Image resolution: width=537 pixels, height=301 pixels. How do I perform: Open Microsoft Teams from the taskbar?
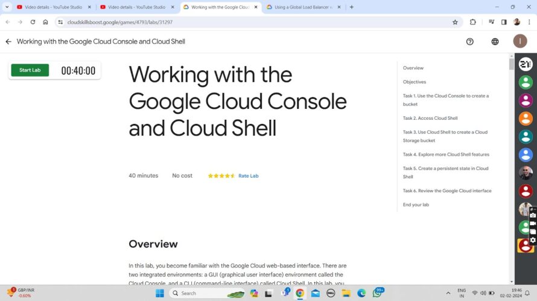point(285,293)
